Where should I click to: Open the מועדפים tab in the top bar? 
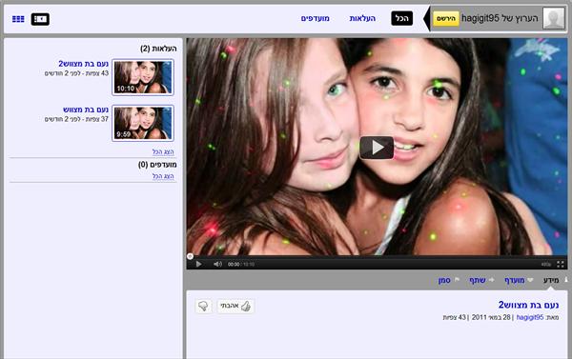pos(316,18)
